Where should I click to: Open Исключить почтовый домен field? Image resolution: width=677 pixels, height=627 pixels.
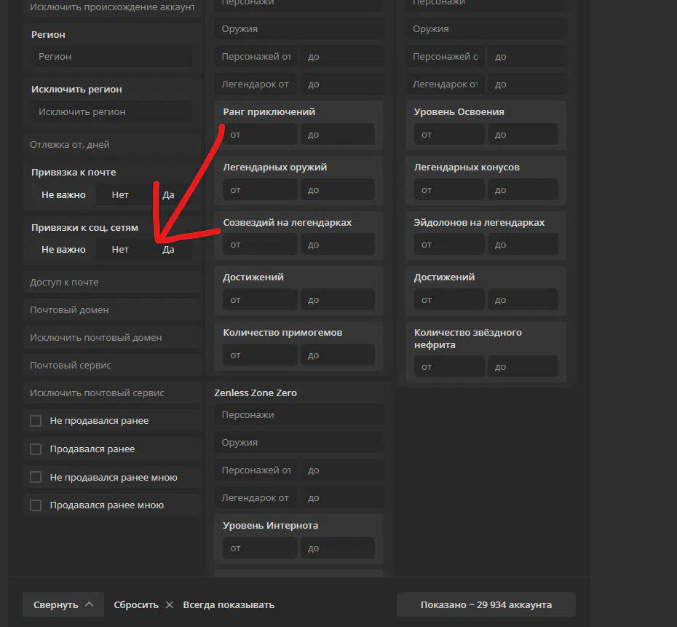click(112, 338)
